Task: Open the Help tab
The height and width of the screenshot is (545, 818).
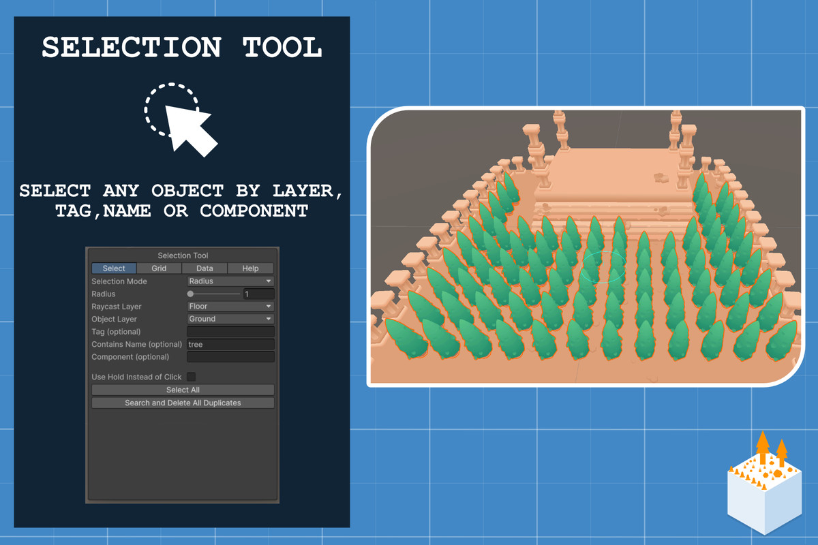Action: coord(250,268)
